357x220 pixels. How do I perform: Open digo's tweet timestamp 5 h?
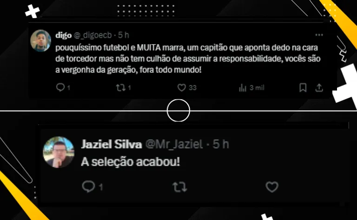(x=123, y=35)
